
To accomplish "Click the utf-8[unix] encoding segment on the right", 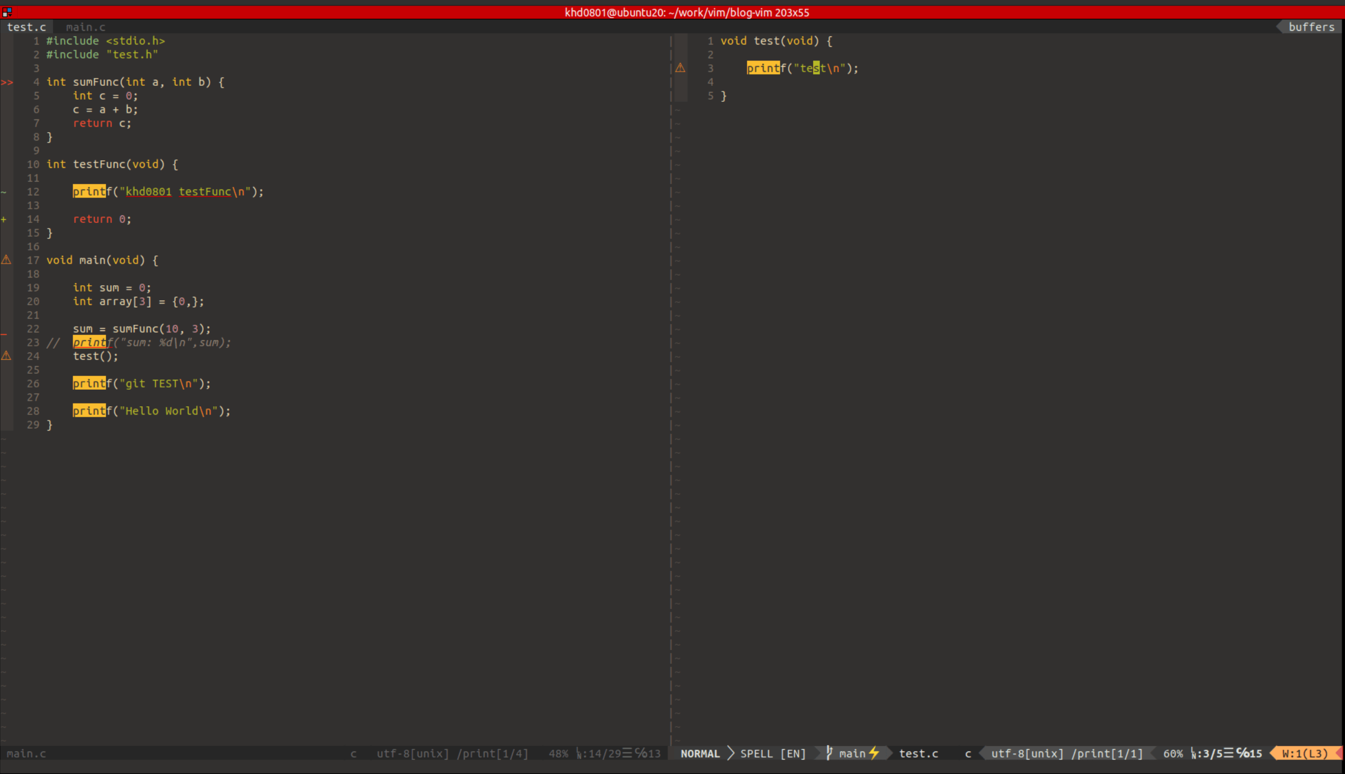I will point(1027,754).
